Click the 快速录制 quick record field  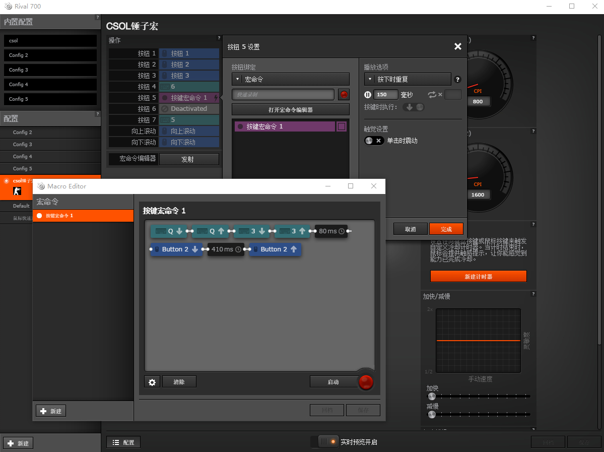point(283,94)
